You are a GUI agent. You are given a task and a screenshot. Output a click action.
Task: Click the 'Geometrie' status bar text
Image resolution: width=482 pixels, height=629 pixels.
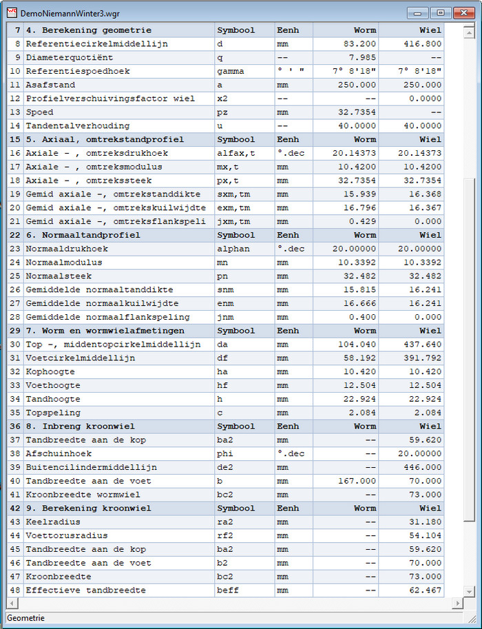point(25,618)
